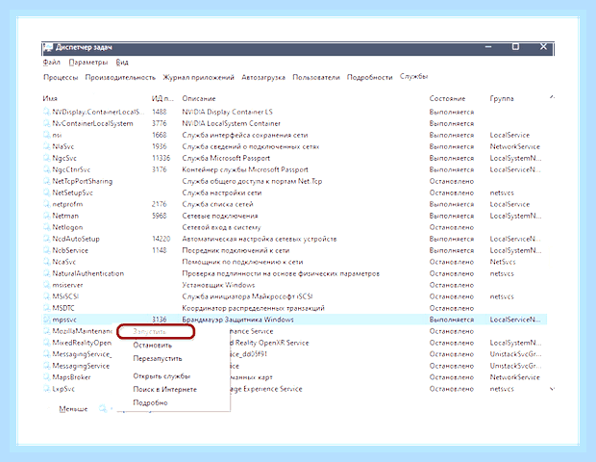596x462 pixels.
Task: Sort by the Группа column header
Action: [502, 98]
